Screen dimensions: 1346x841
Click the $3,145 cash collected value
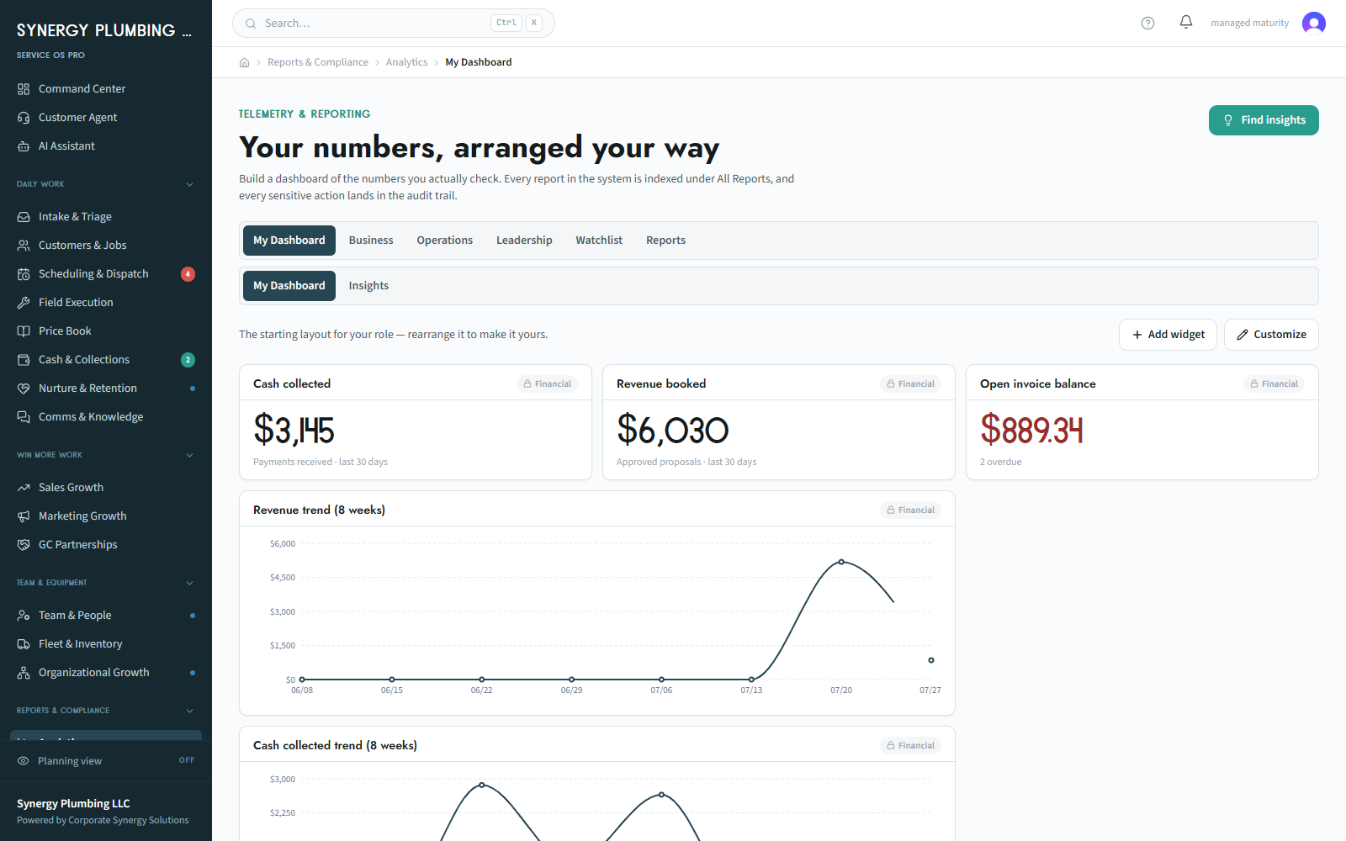(294, 430)
